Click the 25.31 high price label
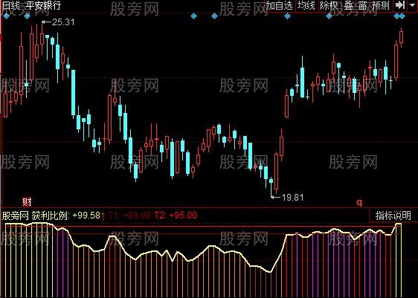Screen dimensions: 418x298 coord(63,22)
